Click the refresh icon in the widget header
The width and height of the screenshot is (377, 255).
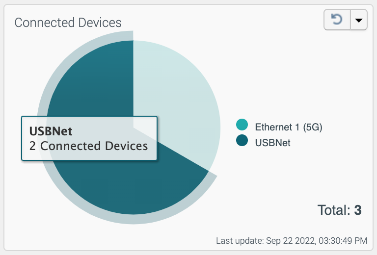pyautogui.click(x=337, y=20)
